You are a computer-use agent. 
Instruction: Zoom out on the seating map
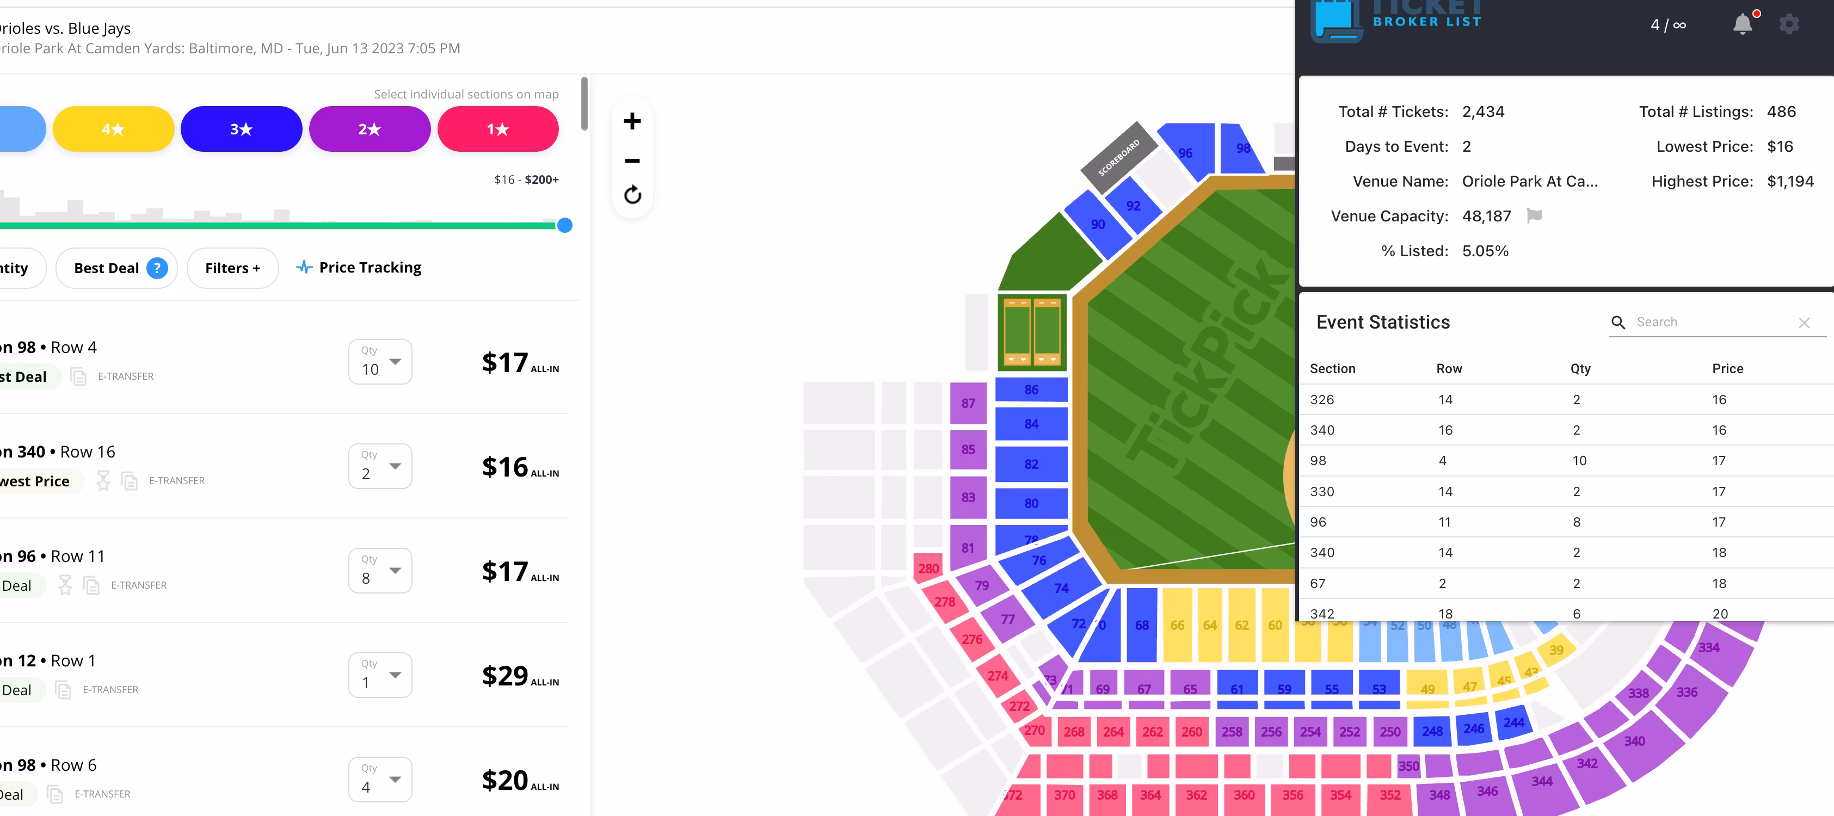point(631,161)
